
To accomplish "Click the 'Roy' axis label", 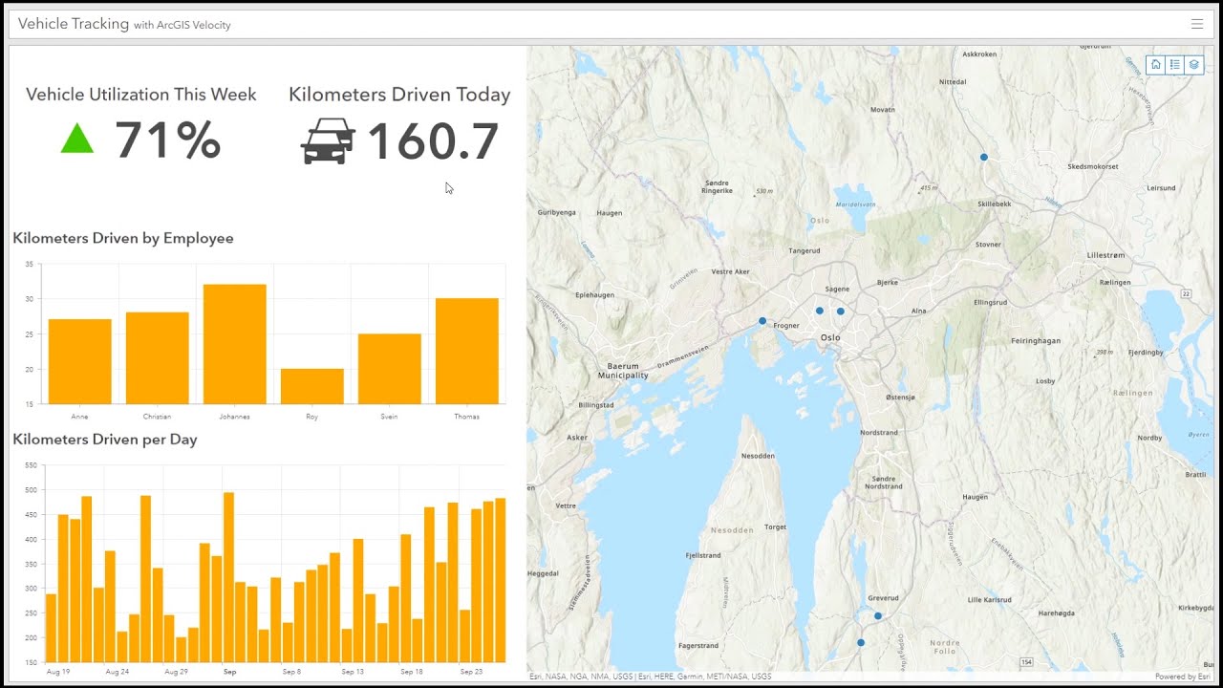I will [312, 417].
